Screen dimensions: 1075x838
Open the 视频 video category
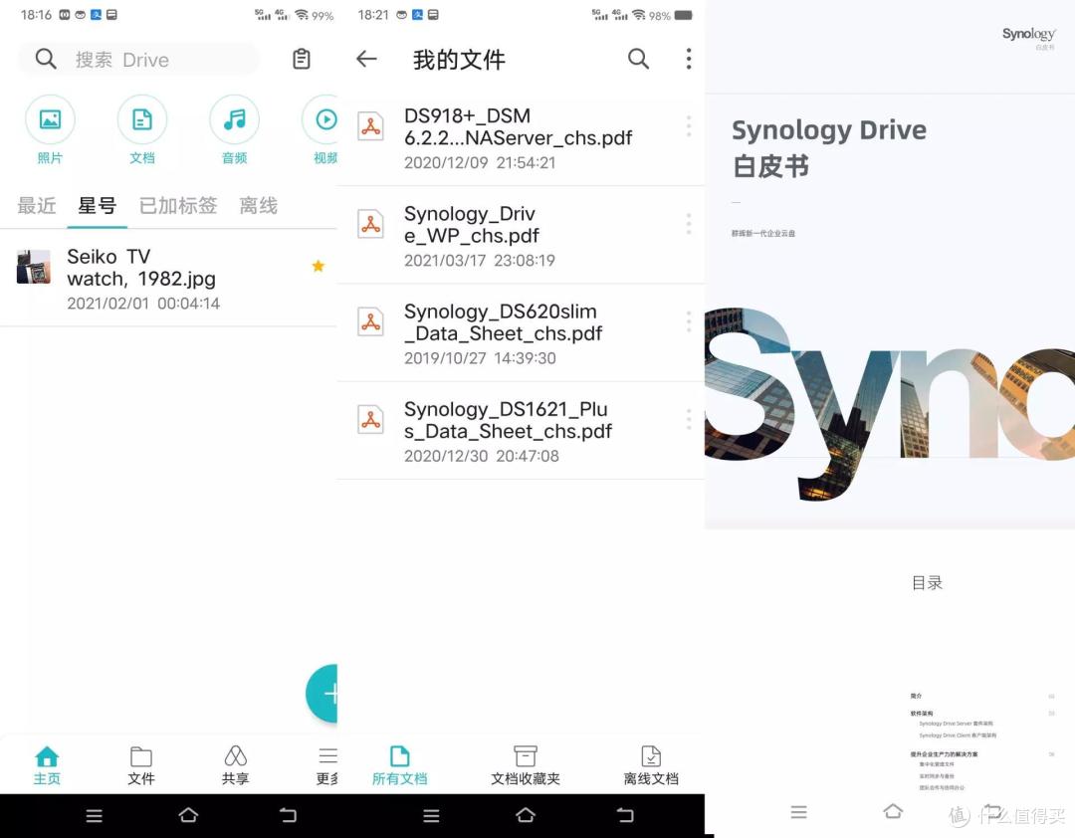pyautogui.click(x=321, y=129)
